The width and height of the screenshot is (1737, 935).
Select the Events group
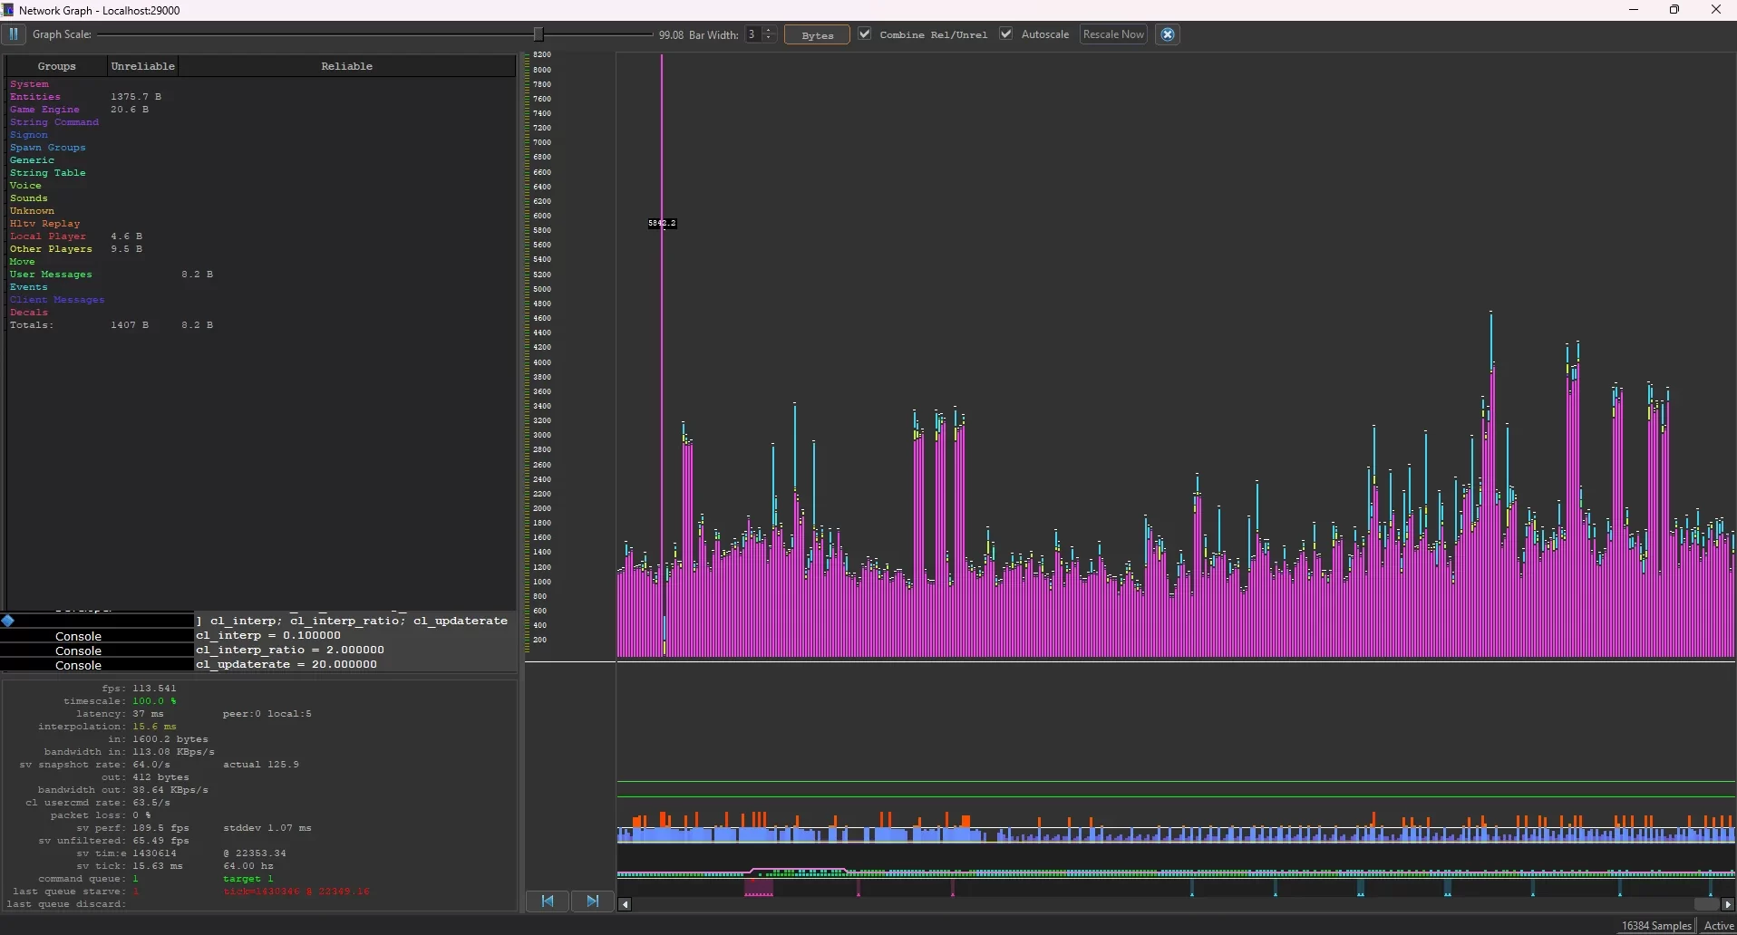click(29, 287)
